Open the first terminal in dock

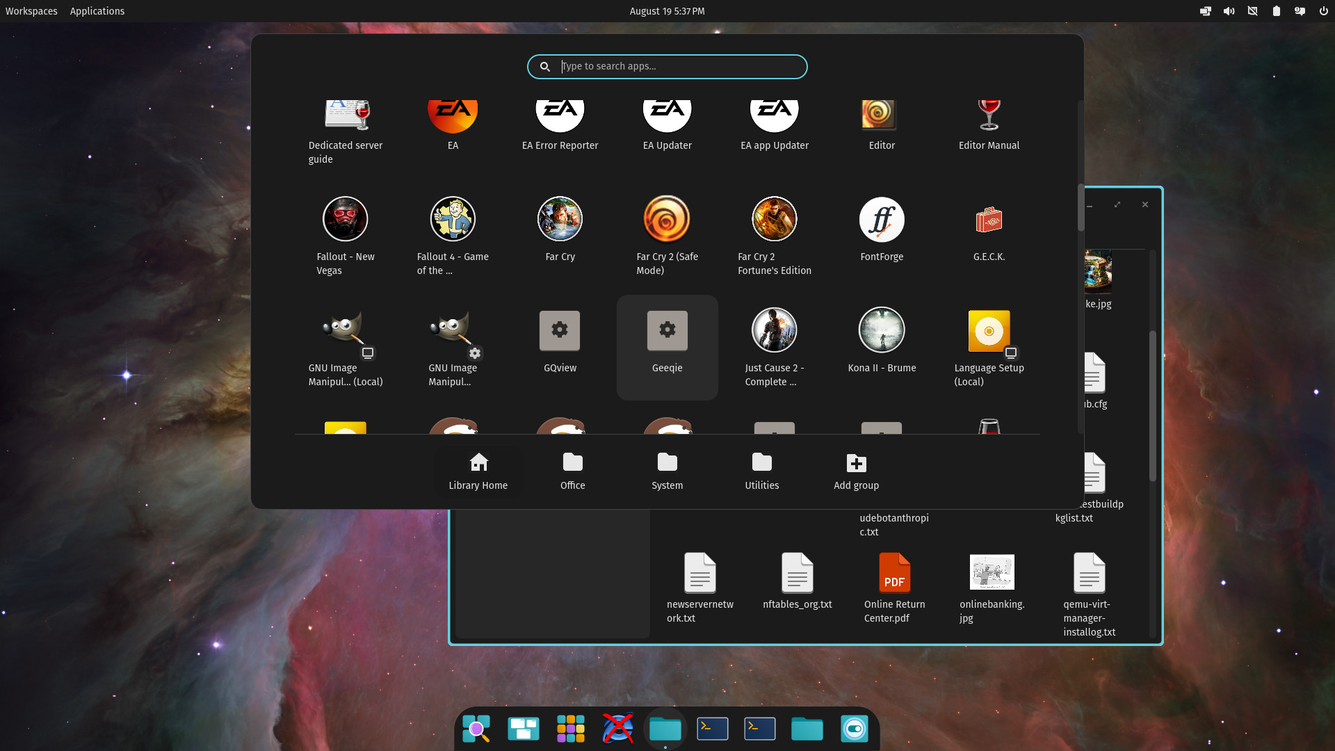click(713, 729)
